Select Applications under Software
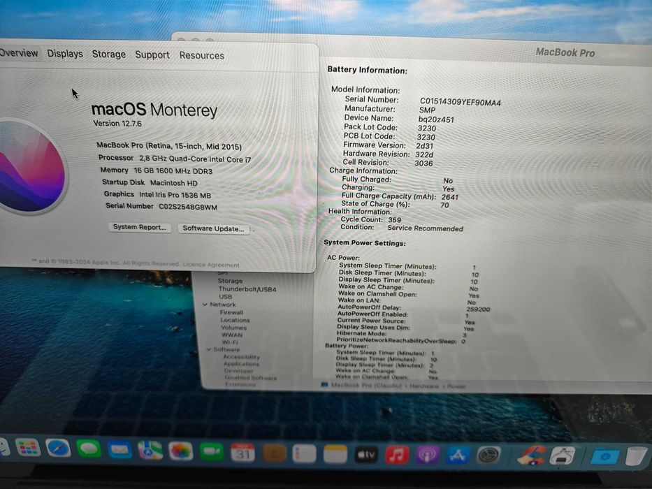 241,364
